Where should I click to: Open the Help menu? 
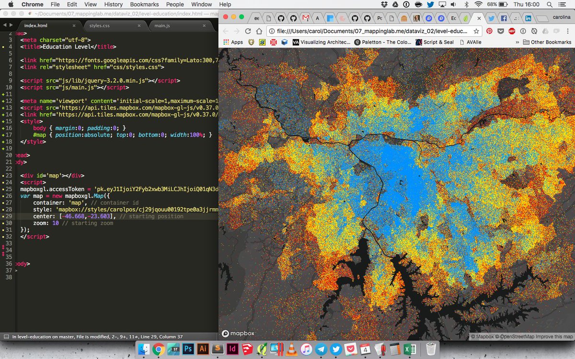click(225, 4)
